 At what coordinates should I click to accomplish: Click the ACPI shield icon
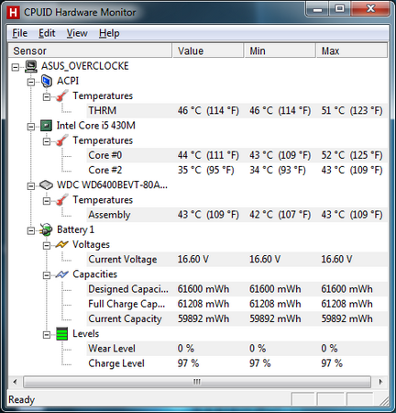46,81
